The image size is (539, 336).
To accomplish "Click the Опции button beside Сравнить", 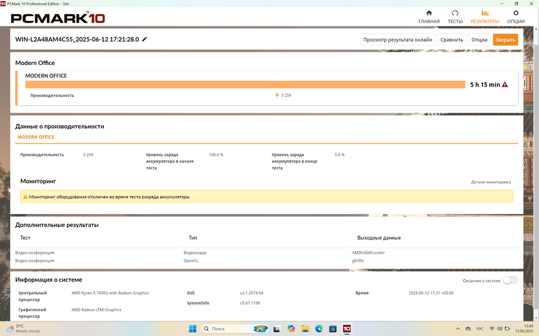I will [x=479, y=40].
